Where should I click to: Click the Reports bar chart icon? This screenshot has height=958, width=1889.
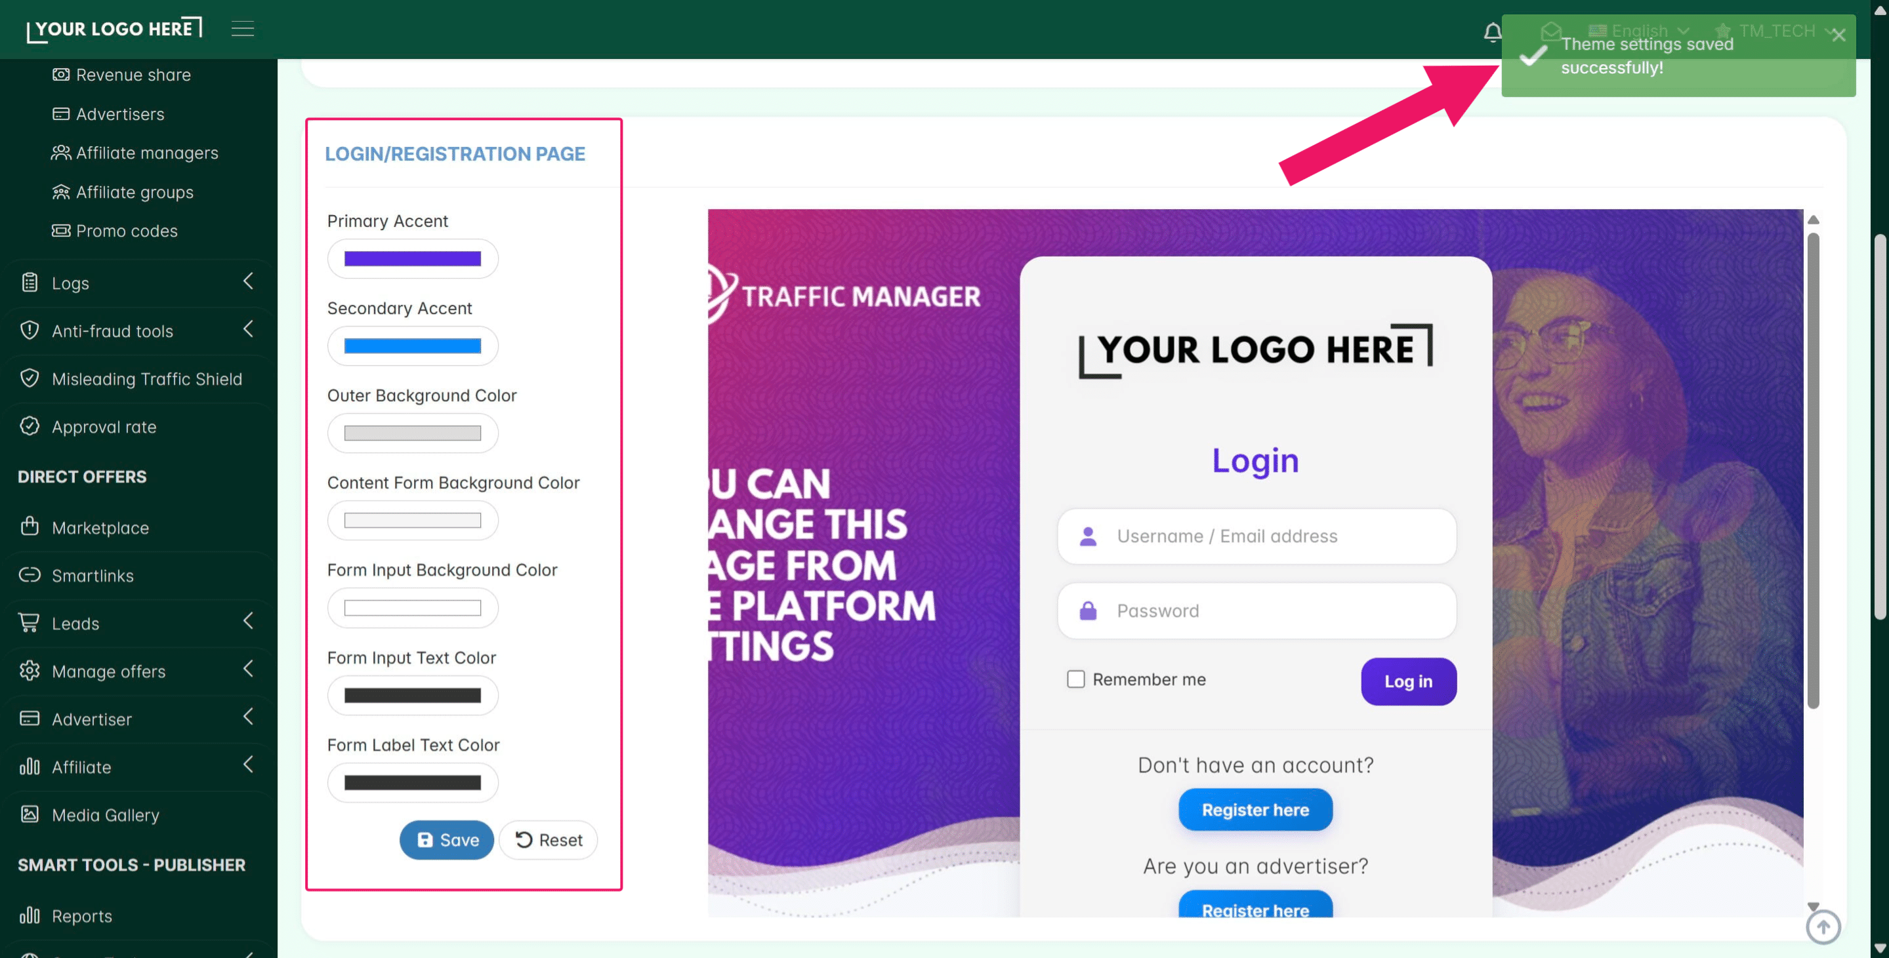pos(30,915)
